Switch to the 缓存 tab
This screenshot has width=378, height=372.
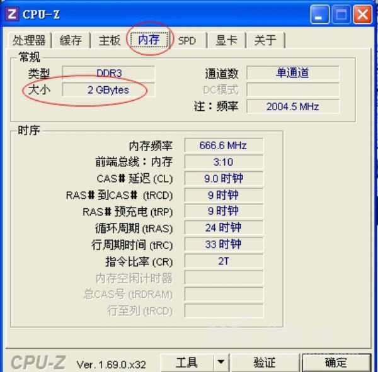coord(71,40)
